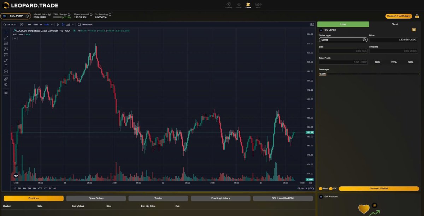Open the Fibonacci retracement tool

6,43
